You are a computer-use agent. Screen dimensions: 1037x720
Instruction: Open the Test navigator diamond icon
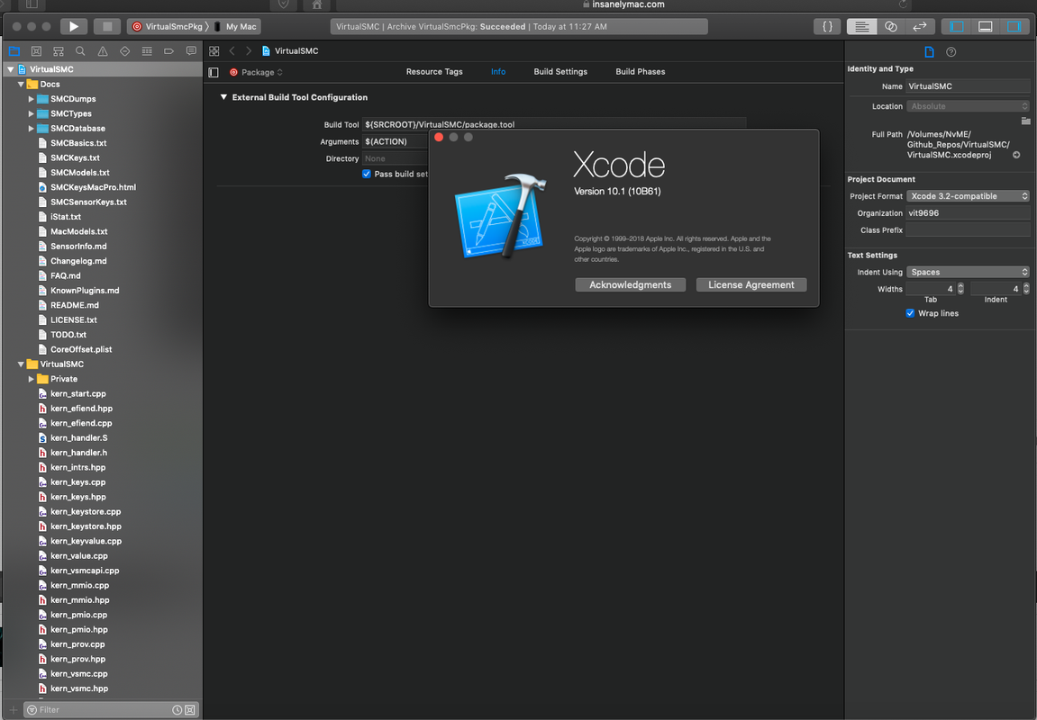125,51
